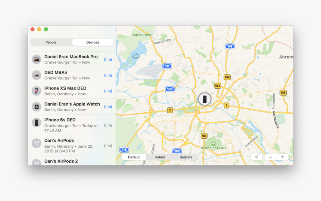Click the Apple Watch device icon

(x=36, y=107)
